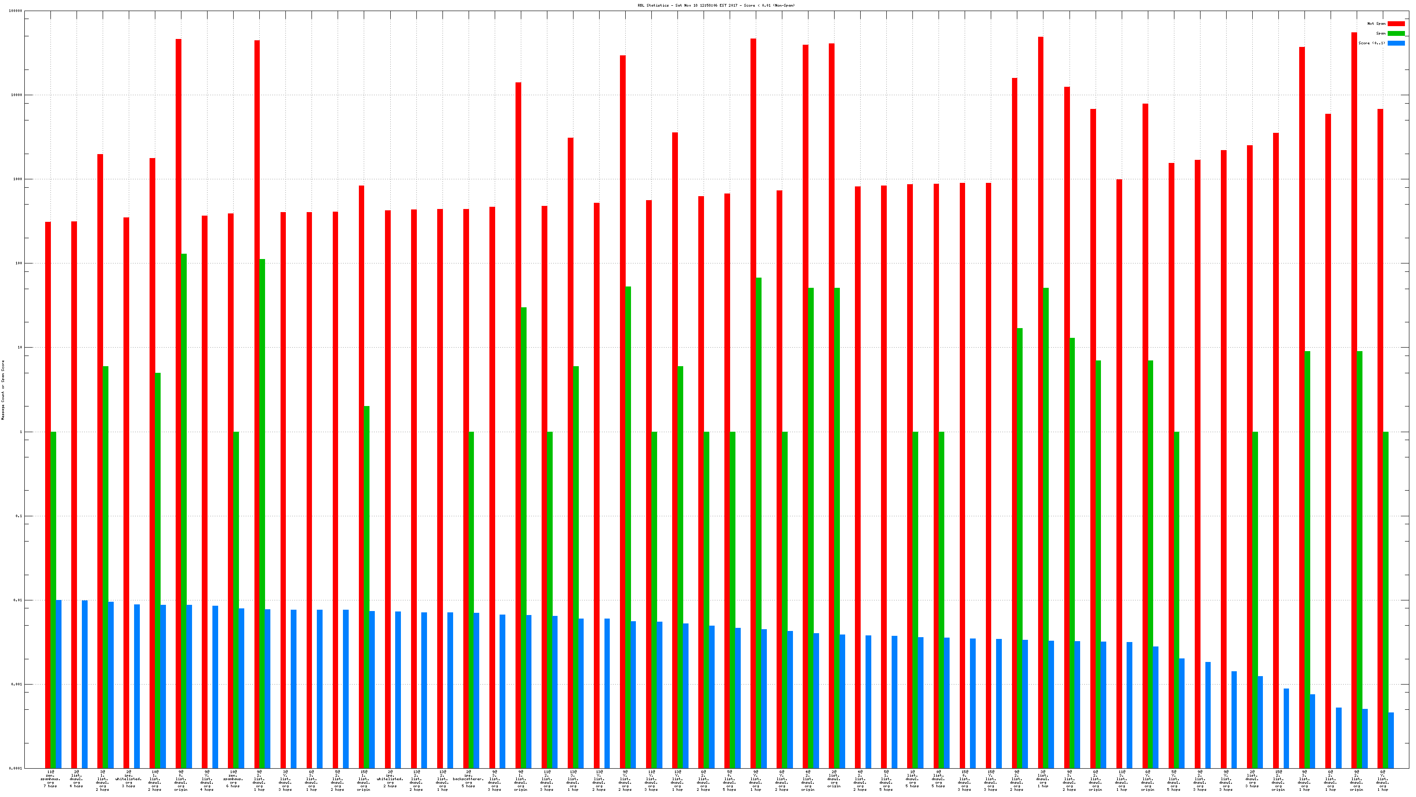This screenshot has height=797, width=1416.
Task: Select the 'Score (0..1)' legend text
Action: click(x=1371, y=43)
